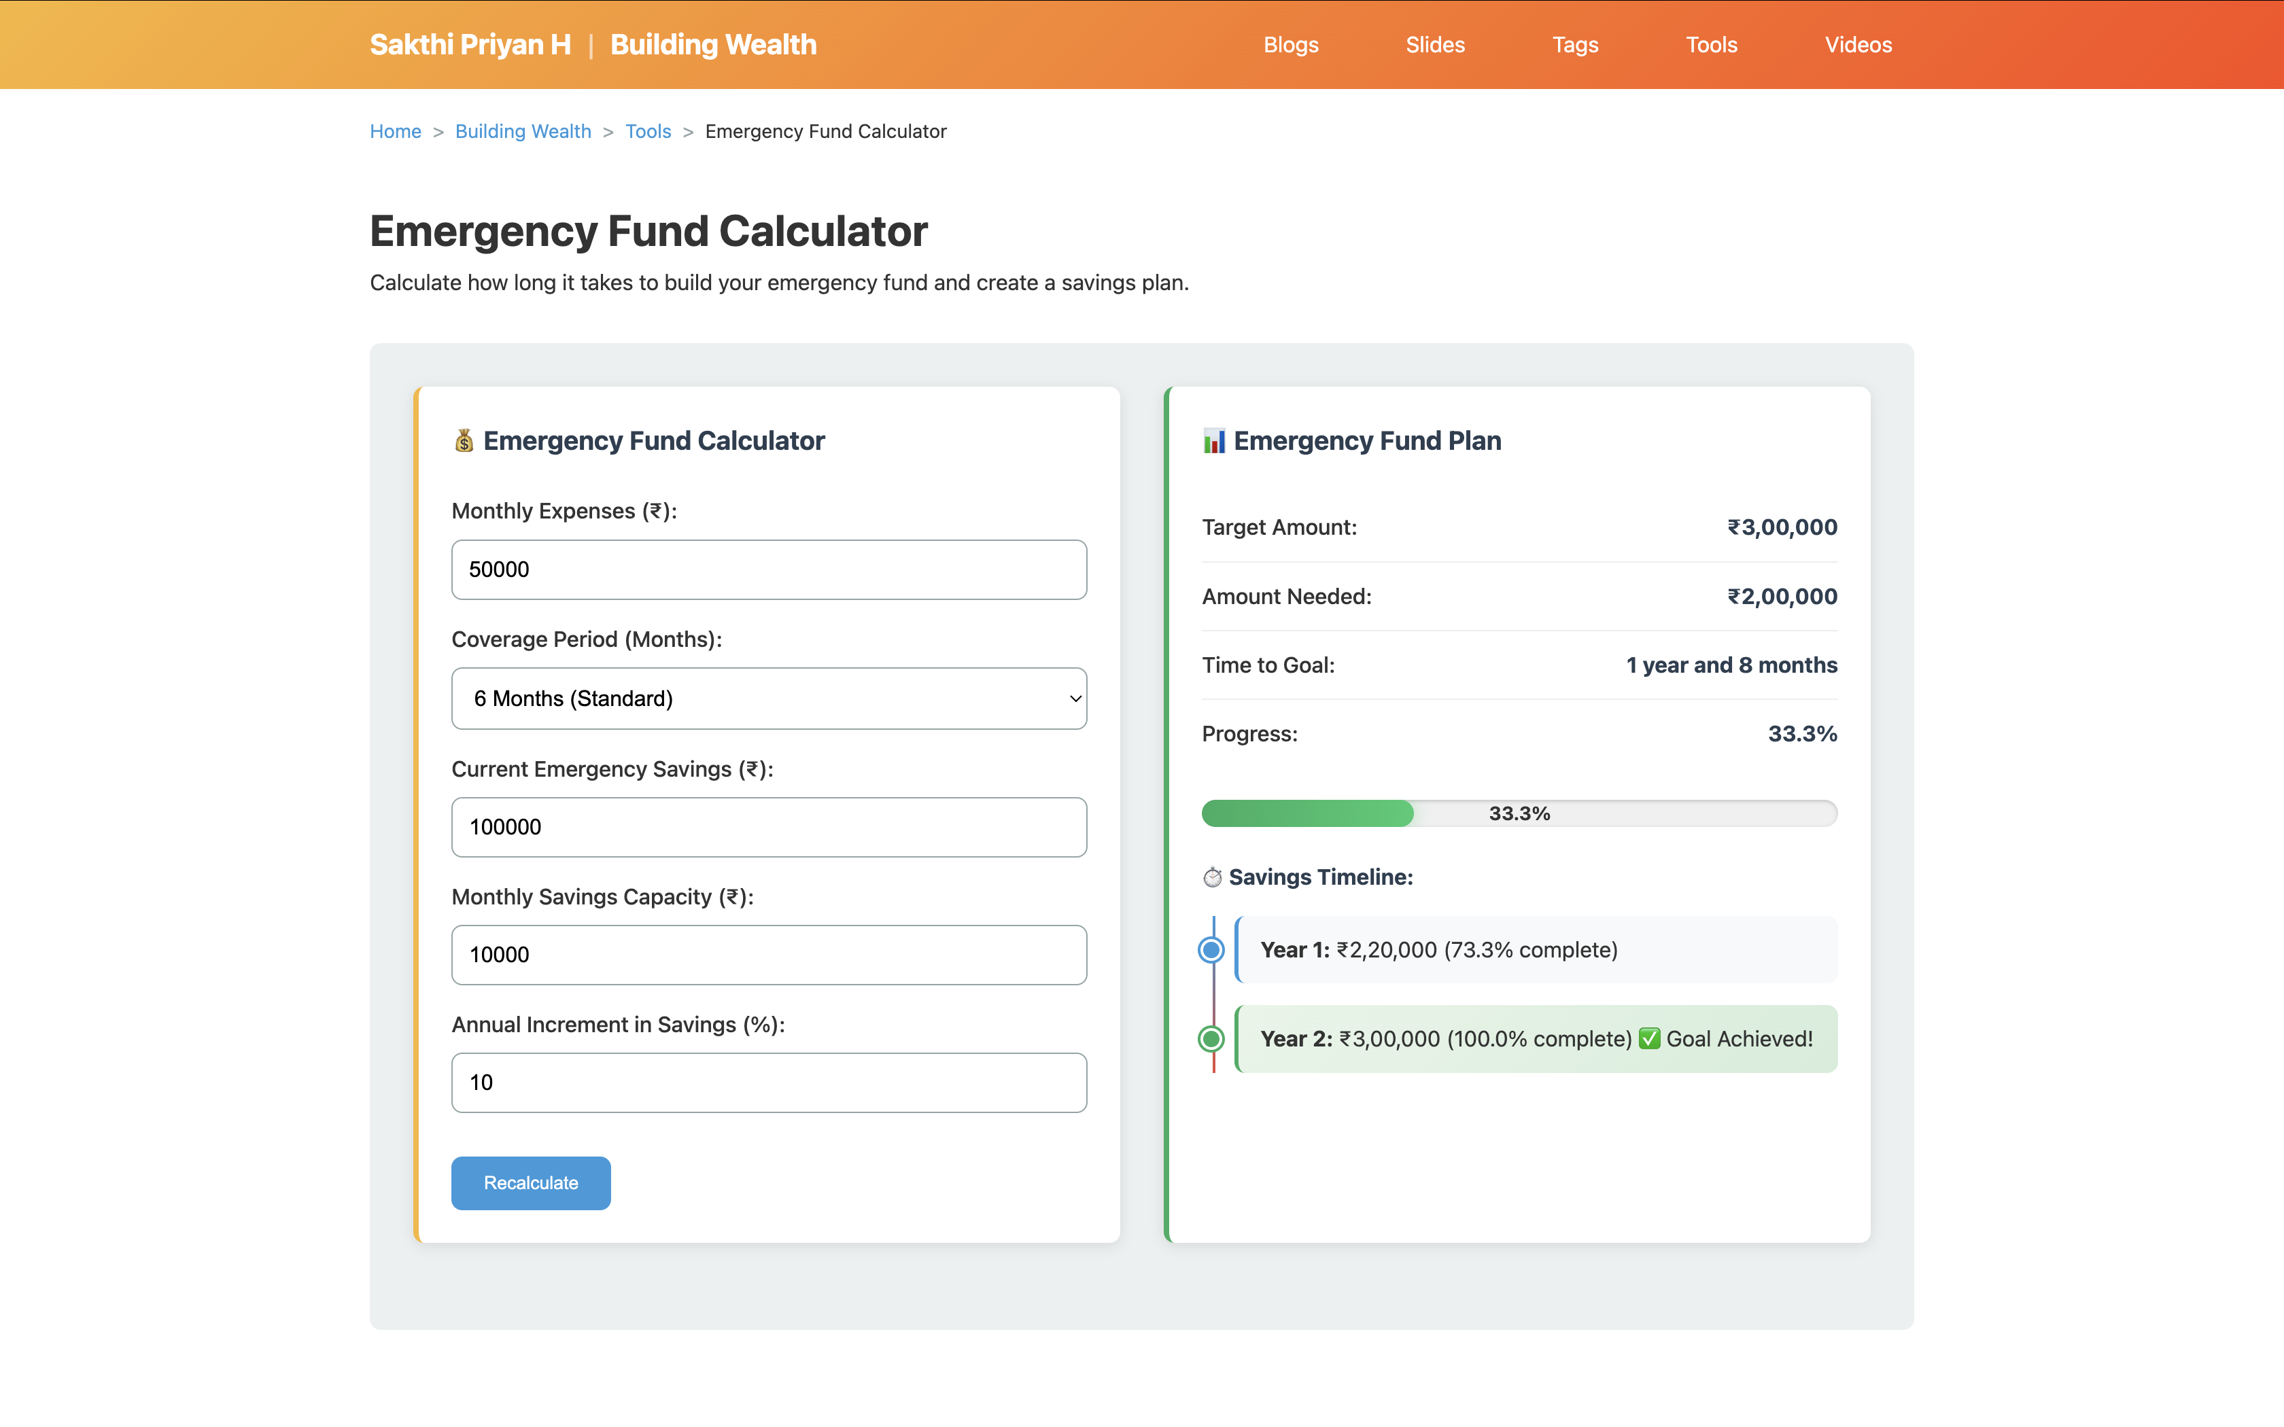
Task: Click the money bag icon beside the calculator heading
Action: point(464,441)
